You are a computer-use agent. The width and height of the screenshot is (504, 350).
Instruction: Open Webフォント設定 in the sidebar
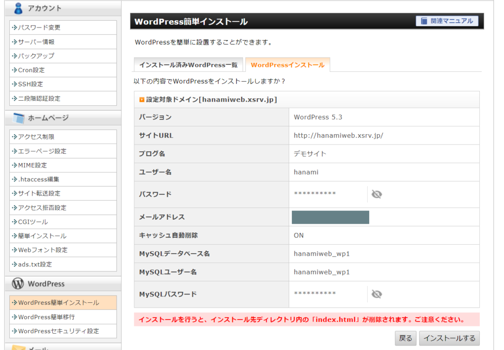tap(63, 250)
